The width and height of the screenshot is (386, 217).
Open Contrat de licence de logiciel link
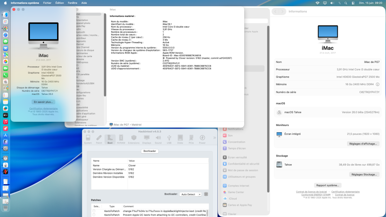(312, 192)
